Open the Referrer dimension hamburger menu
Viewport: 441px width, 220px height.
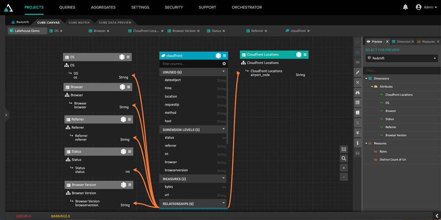click(x=130, y=119)
